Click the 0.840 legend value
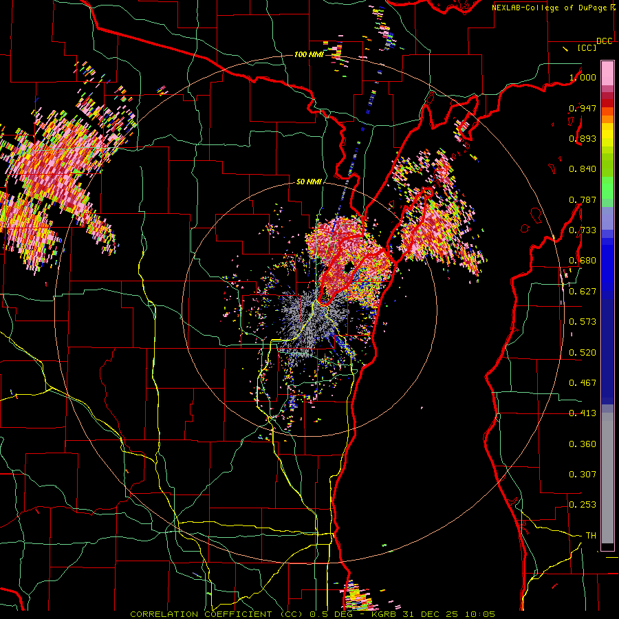The height and width of the screenshot is (619, 619). coord(583,169)
